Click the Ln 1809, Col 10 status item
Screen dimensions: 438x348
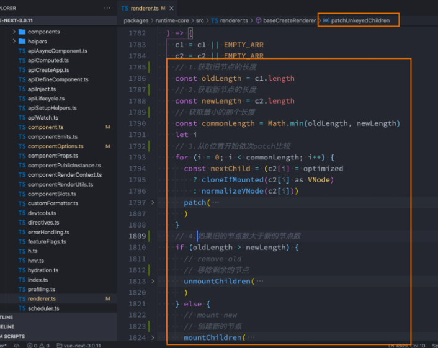[407, 346]
